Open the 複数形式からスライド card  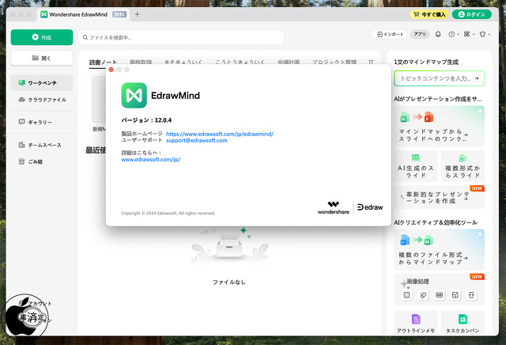click(463, 166)
